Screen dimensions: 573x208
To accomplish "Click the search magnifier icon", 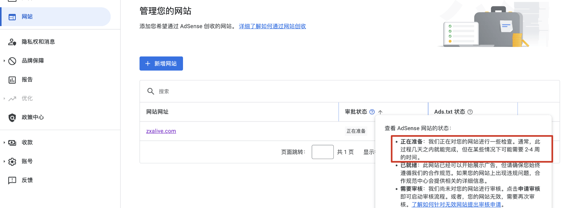I will tap(151, 91).
